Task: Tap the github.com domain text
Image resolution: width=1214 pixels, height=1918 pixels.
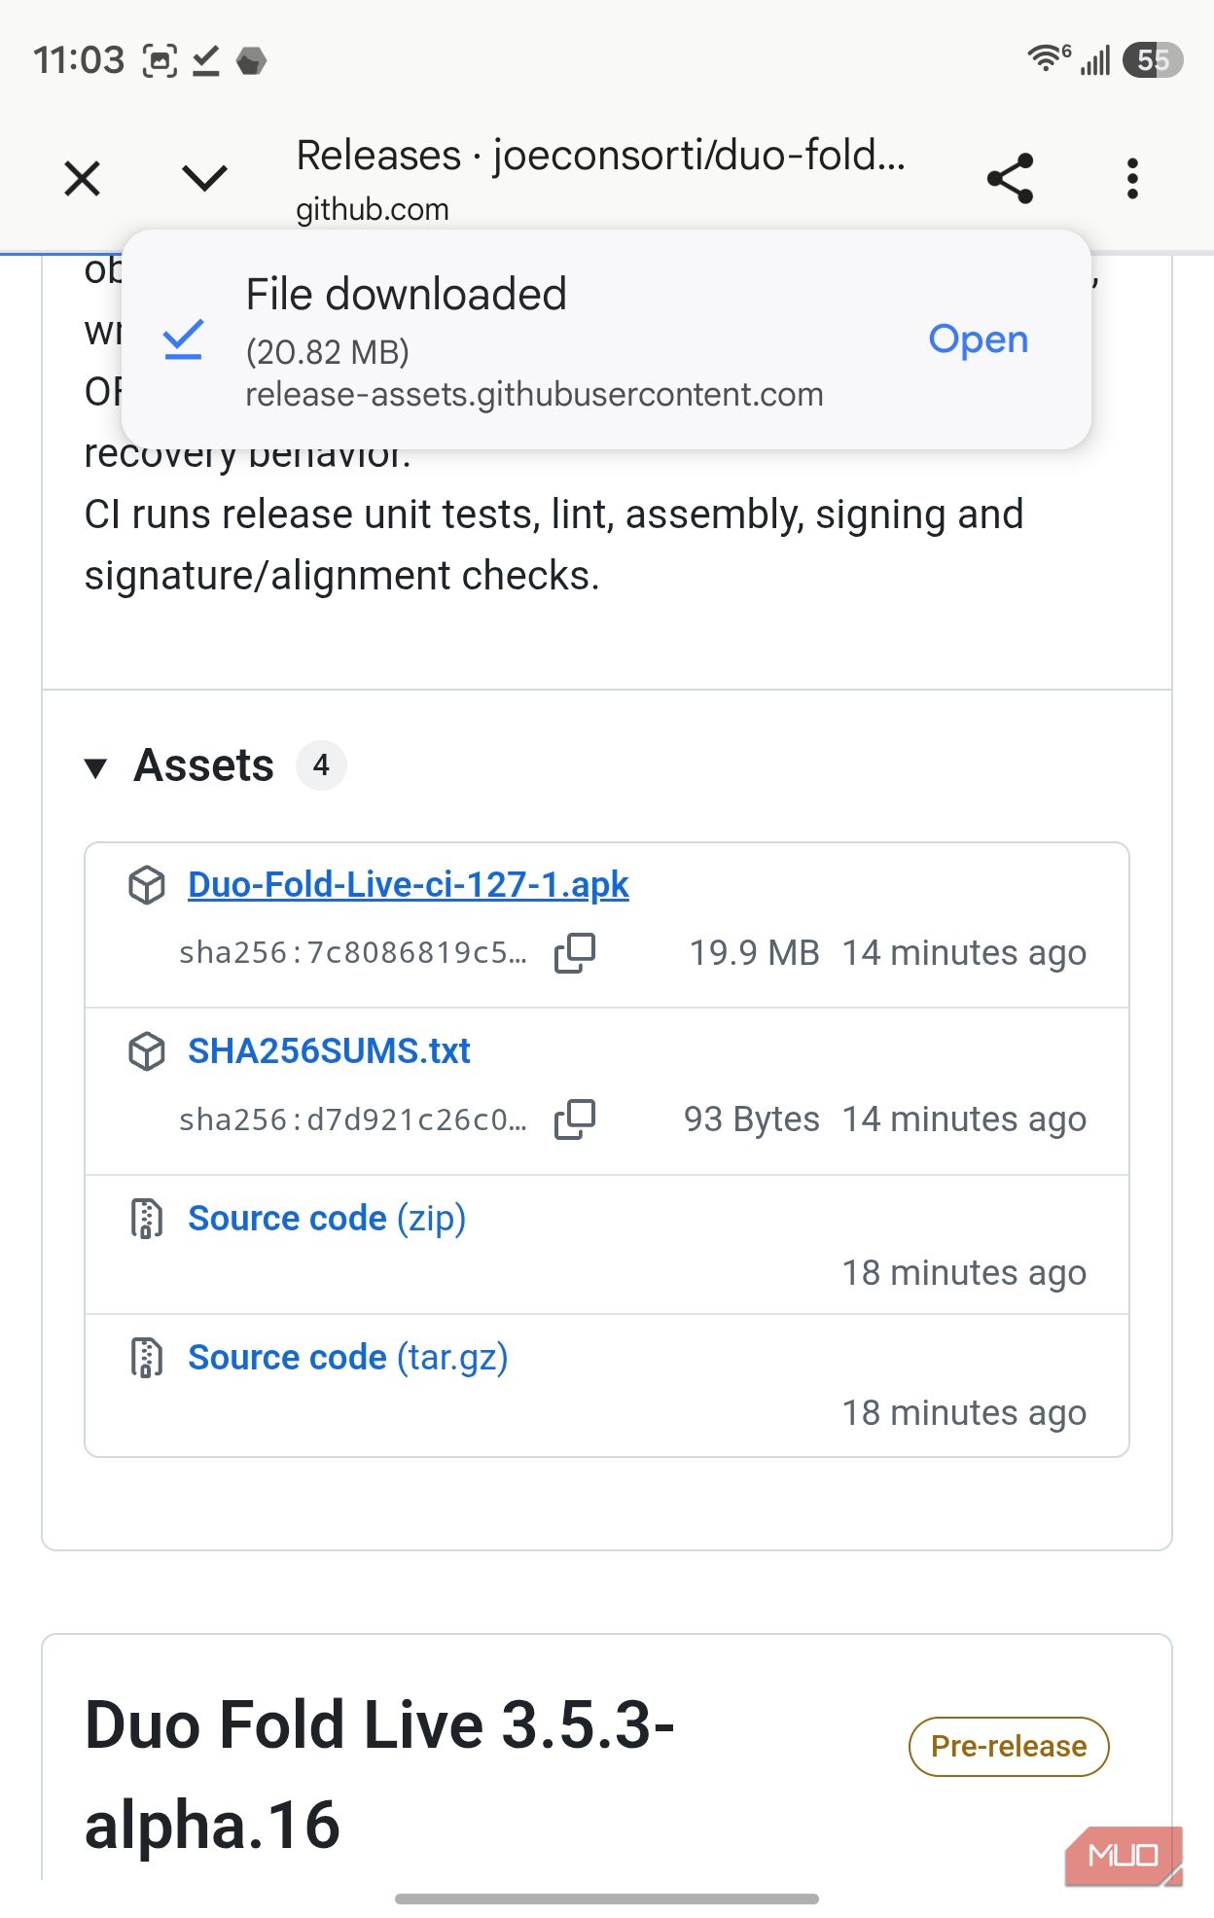Action: pyautogui.click(x=373, y=209)
